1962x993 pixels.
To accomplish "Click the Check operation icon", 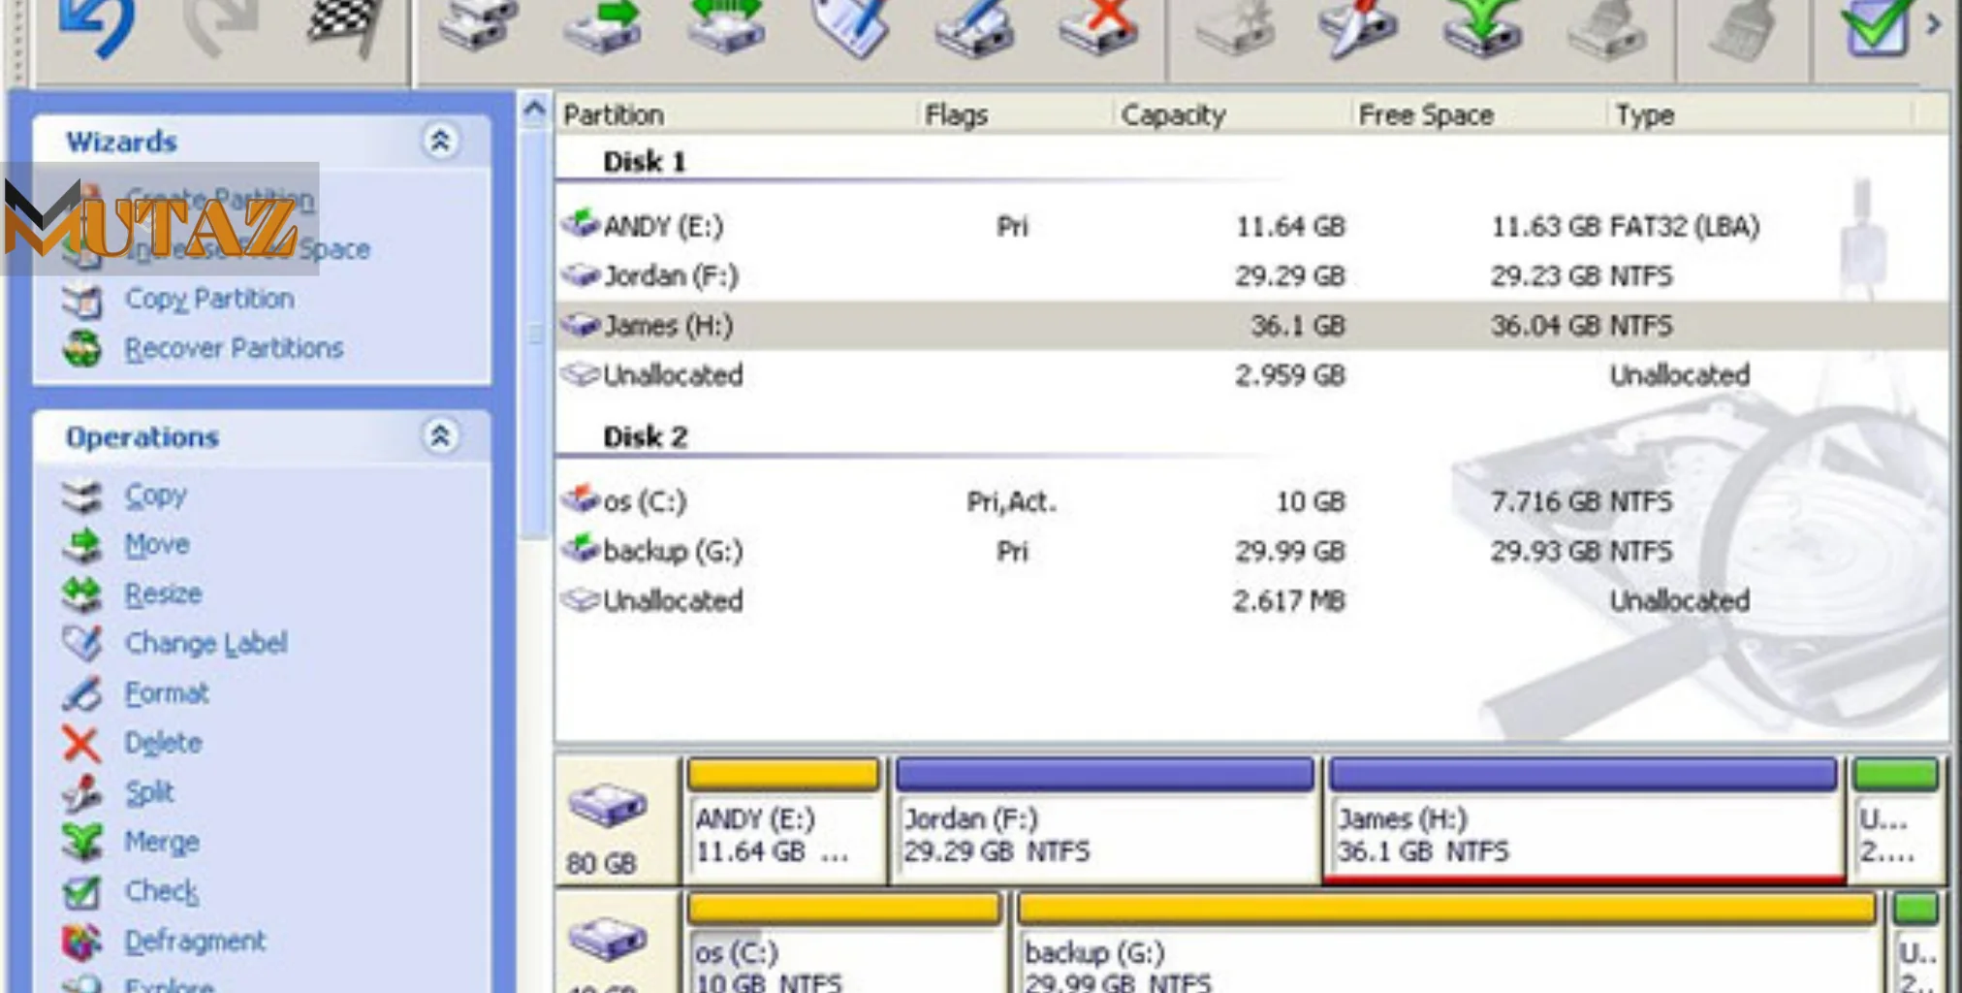I will click(81, 892).
